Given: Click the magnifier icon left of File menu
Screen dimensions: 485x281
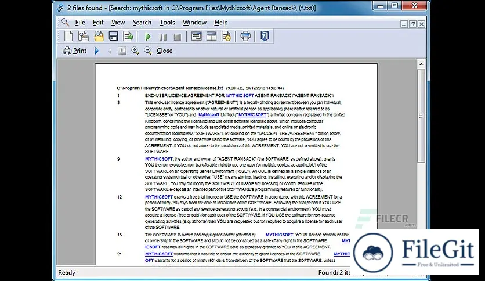Looking at the screenshot, I should pos(65,22).
